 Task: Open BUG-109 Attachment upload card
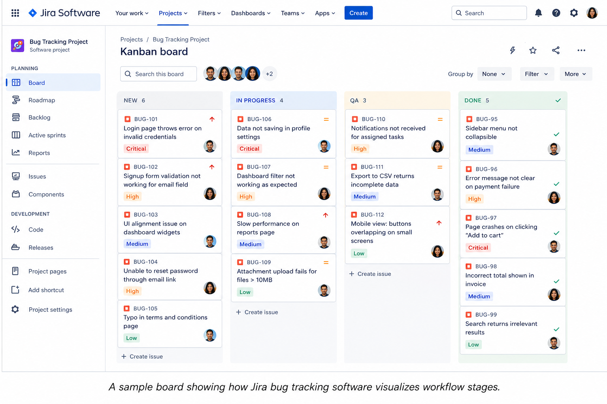pyautogui.click(x=283, y=278)
